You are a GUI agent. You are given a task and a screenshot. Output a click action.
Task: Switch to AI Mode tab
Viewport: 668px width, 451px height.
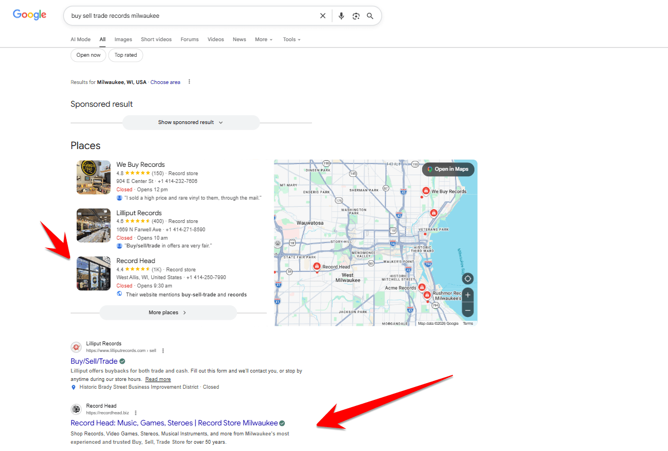point(81,39)
